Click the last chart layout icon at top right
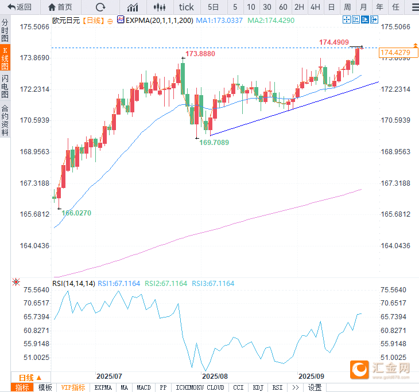 [375, 19]
